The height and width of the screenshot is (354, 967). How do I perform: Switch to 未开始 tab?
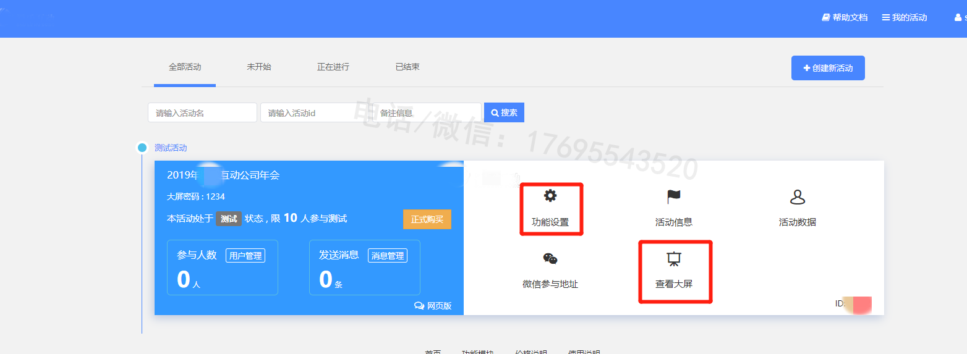[259, 67]
